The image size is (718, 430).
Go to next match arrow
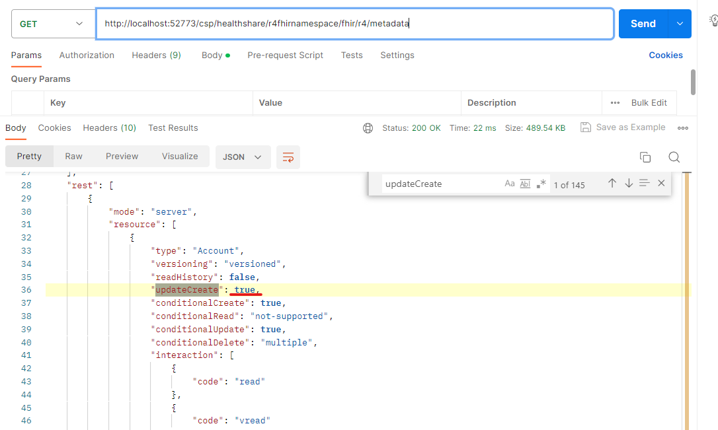coord(628,184)
